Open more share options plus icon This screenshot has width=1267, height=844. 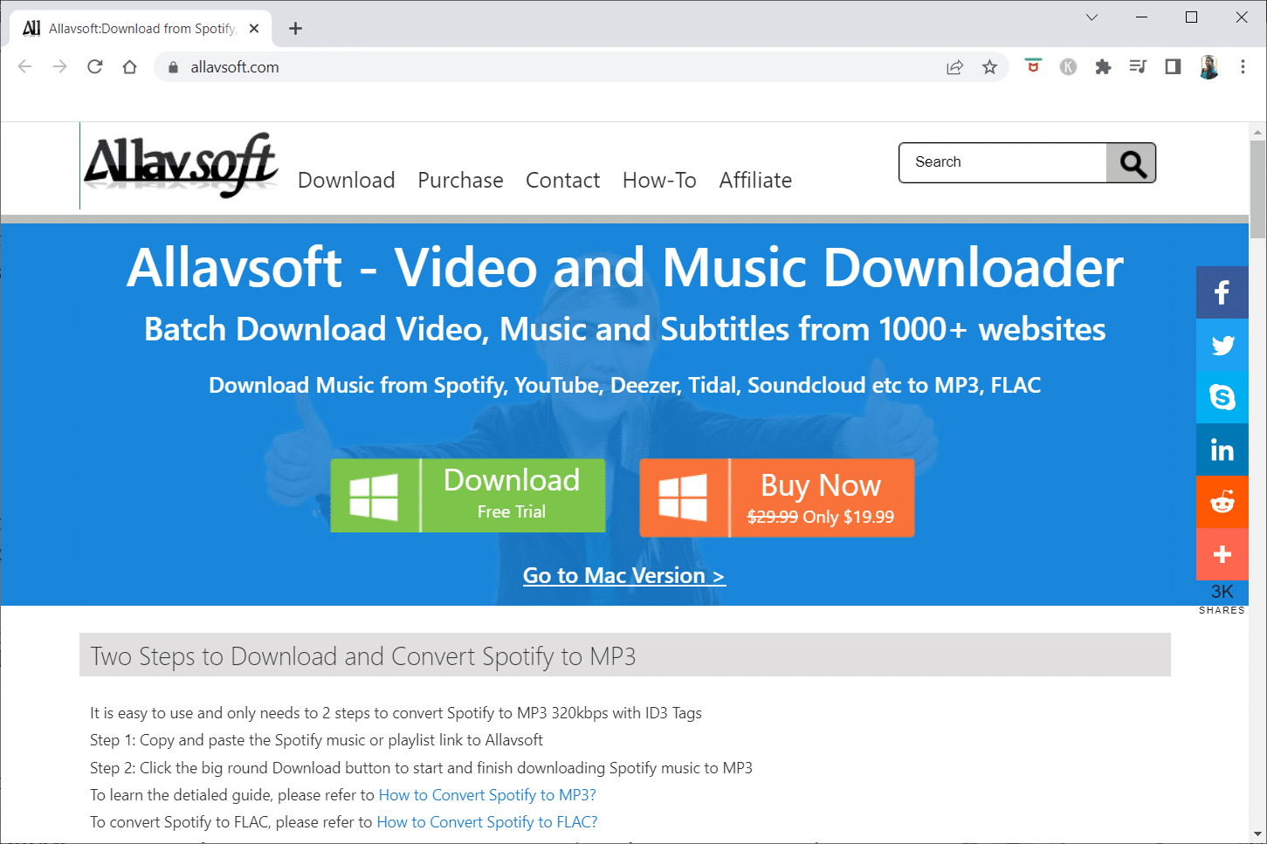[x=1222, y=554]
